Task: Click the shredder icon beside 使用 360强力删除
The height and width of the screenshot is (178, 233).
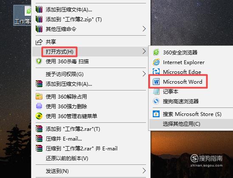Action: tap(39, 106)
